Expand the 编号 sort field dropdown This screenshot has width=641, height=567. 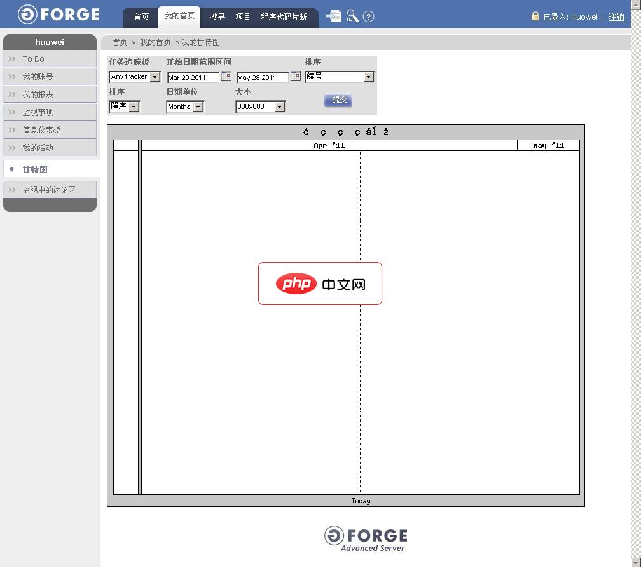tap(368, 77)
